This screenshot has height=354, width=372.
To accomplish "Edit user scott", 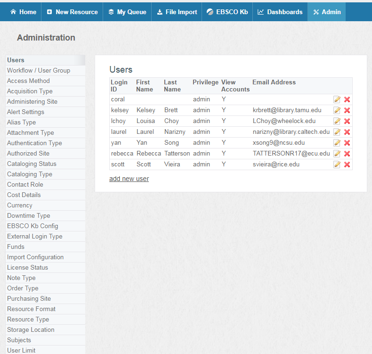I will click(x=337, y=165).
